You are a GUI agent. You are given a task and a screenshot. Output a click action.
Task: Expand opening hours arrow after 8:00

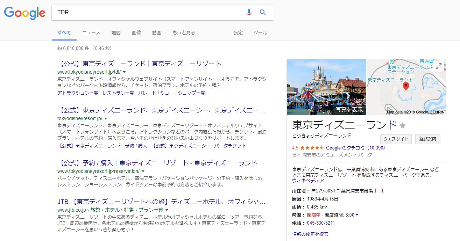coord(357,215)
